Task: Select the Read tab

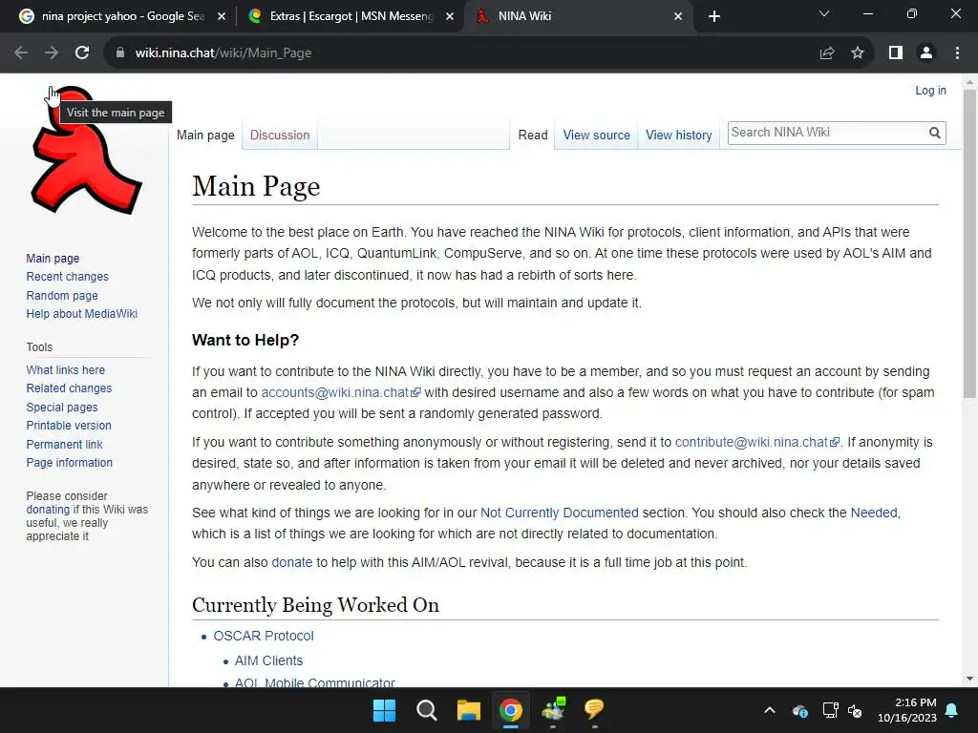Action: [x=533, y=136]
